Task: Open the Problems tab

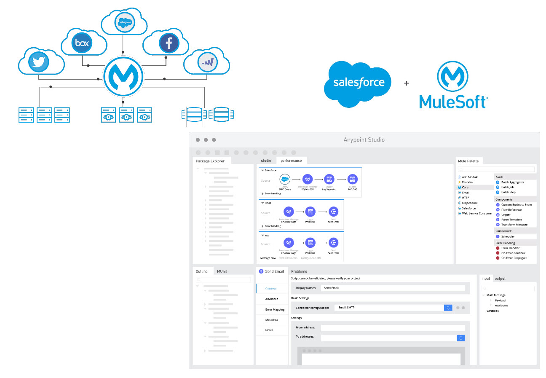Action: coord(299,271)
